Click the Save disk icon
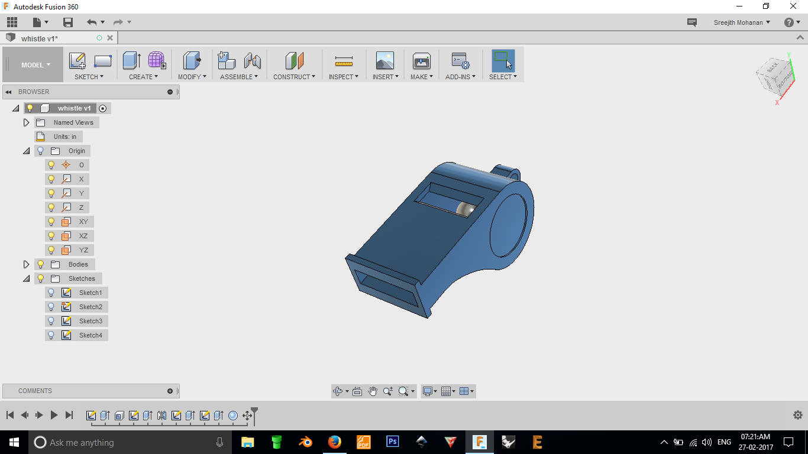 pyautogui.click(x=68, y=22)
